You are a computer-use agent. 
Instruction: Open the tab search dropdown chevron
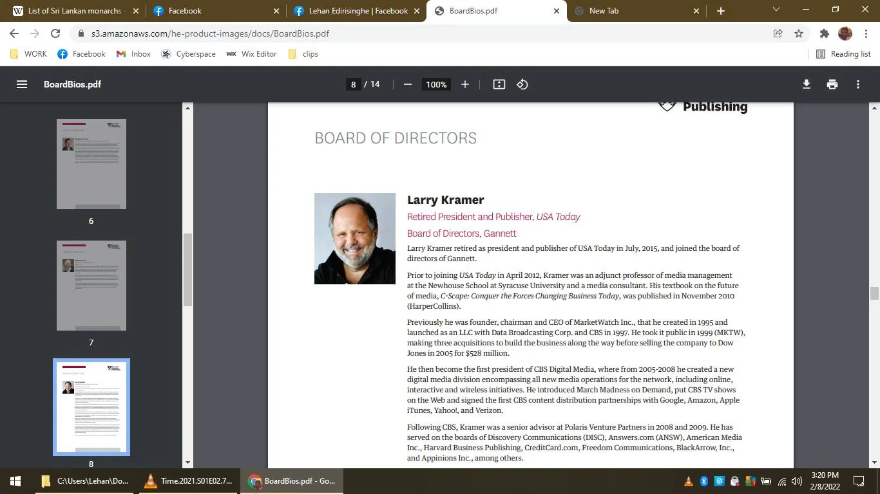point(776,10)
